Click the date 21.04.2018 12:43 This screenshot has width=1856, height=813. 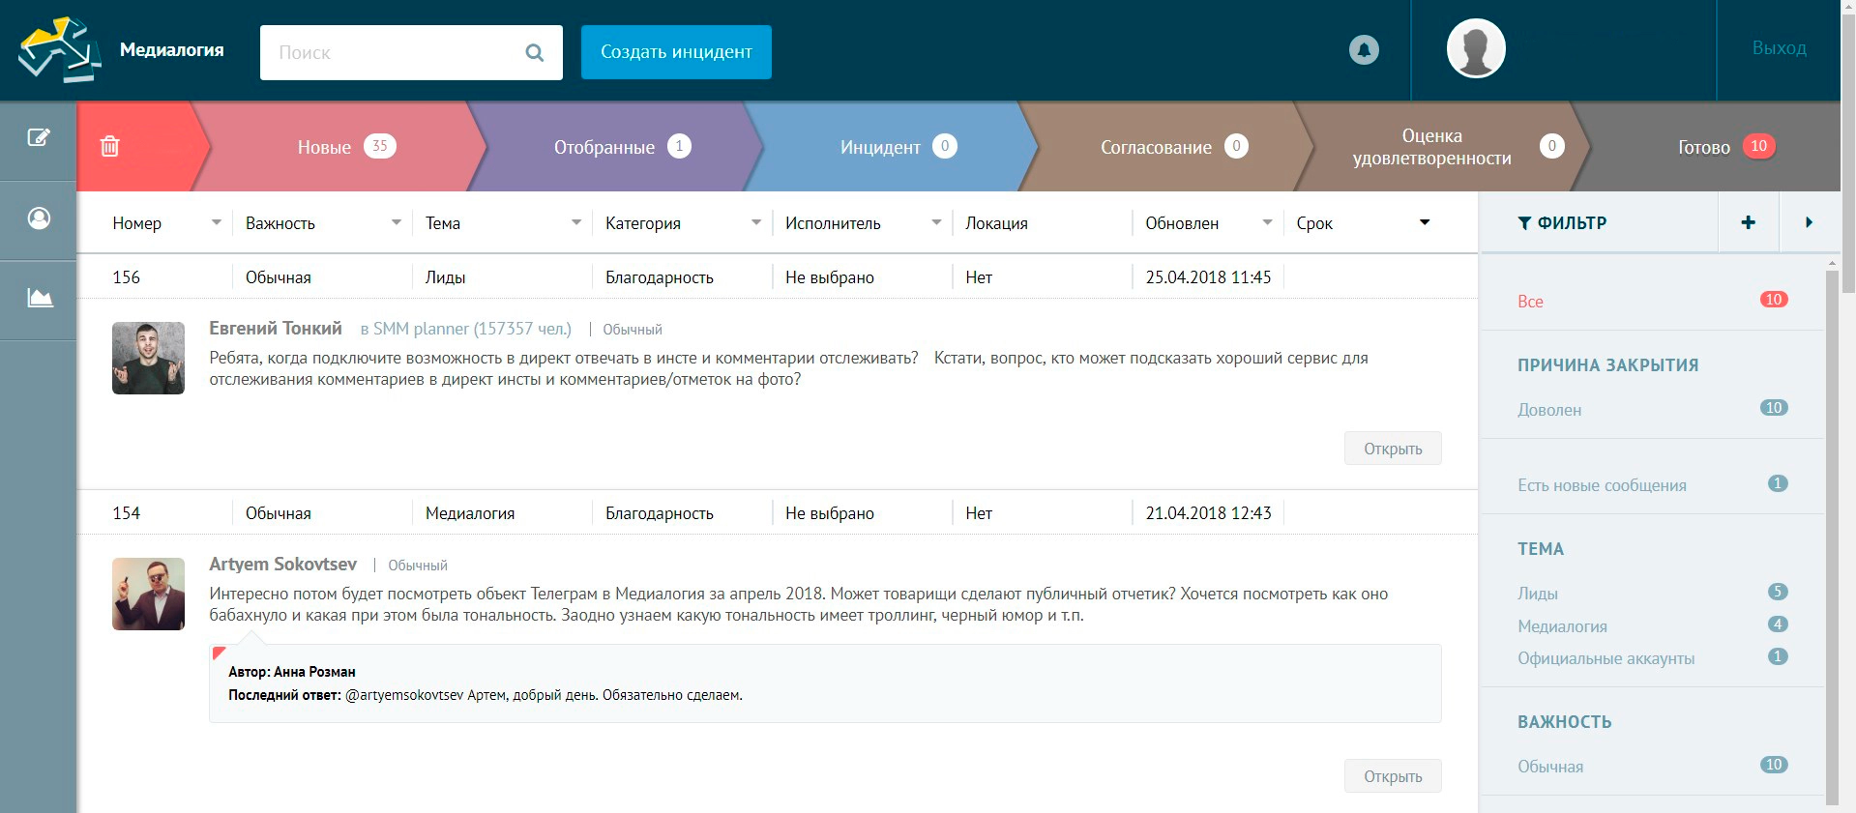coord(1208,513)
